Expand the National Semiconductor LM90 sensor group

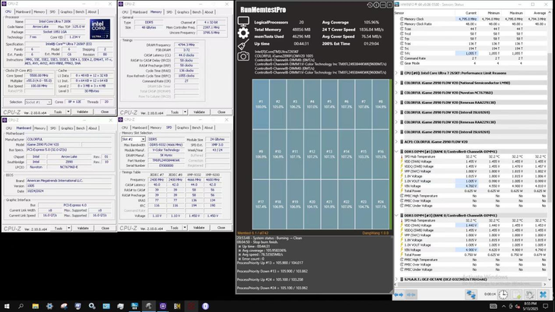(x=396, y=83)
